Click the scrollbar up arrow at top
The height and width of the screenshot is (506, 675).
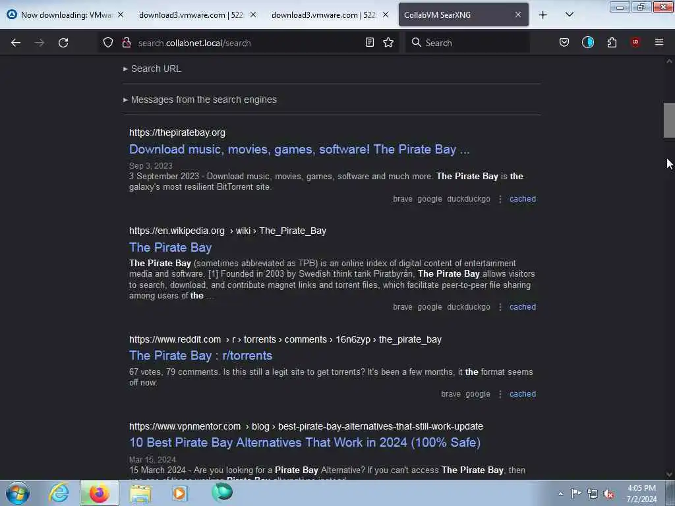(669, 61)
